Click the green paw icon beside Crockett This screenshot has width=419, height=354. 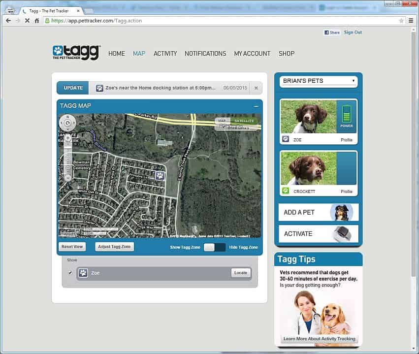(x=286, y=191)
